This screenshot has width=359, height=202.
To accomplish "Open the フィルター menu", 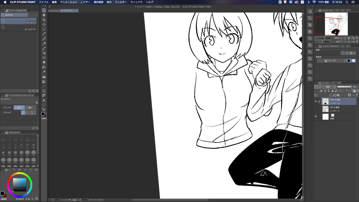I will [121, 2].
